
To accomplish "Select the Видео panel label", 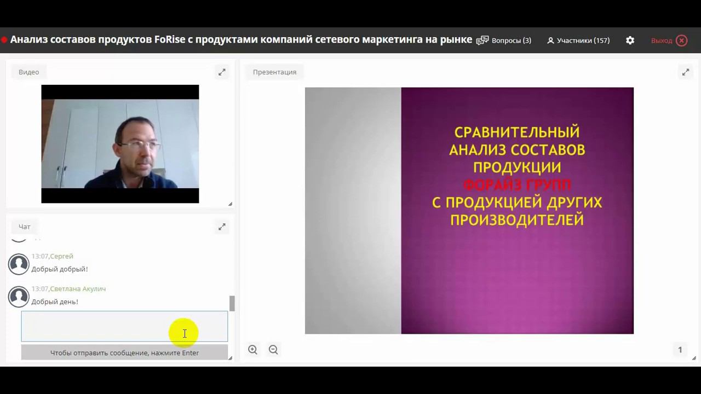I will (28, 72).
